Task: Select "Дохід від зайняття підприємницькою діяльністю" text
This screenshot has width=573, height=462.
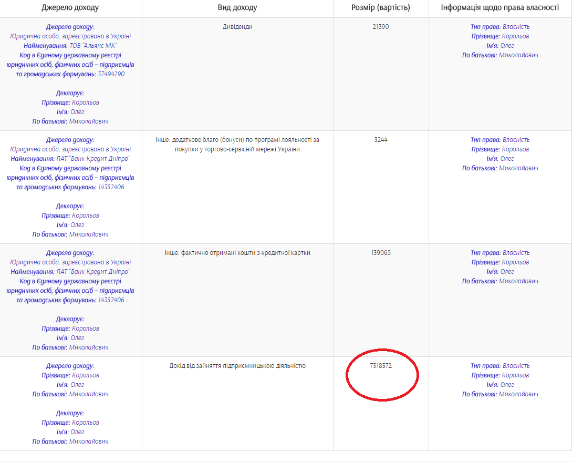Action: [x=237, y=366]
